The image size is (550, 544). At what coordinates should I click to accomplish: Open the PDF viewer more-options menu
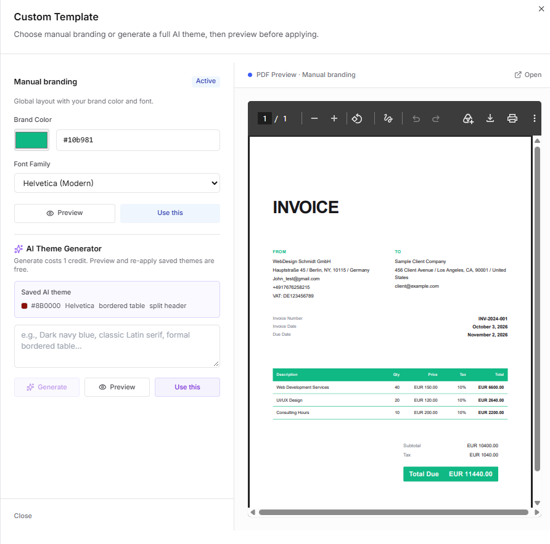[534, 119]
